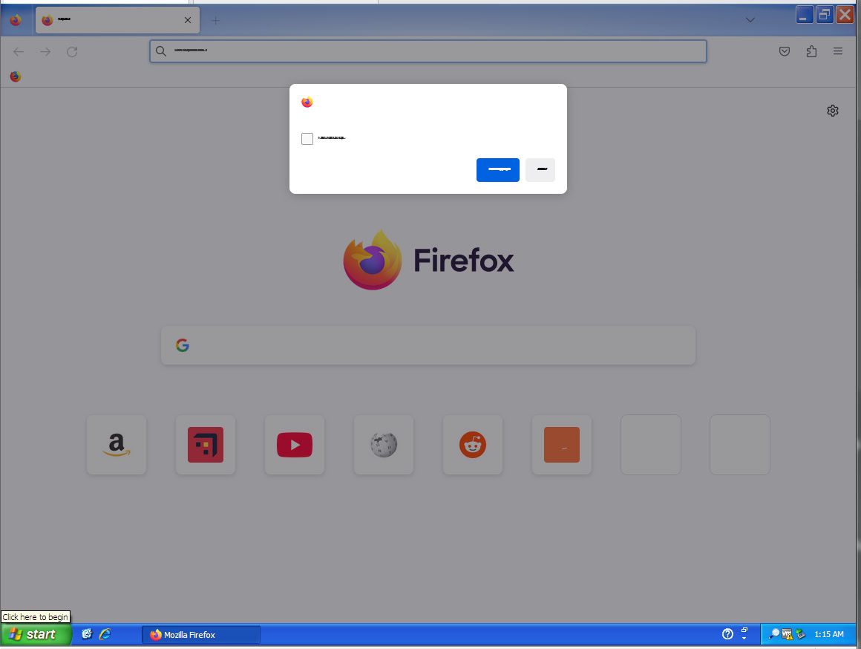Reload the current page
This screenshot has width=861, height=649.
pos(72,52)
